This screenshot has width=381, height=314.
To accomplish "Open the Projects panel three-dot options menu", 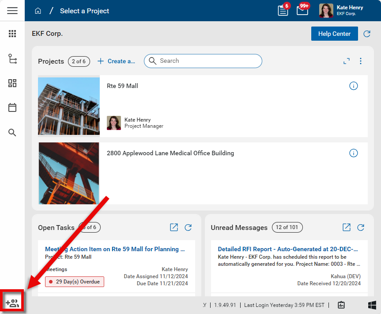I will (361, 61).
